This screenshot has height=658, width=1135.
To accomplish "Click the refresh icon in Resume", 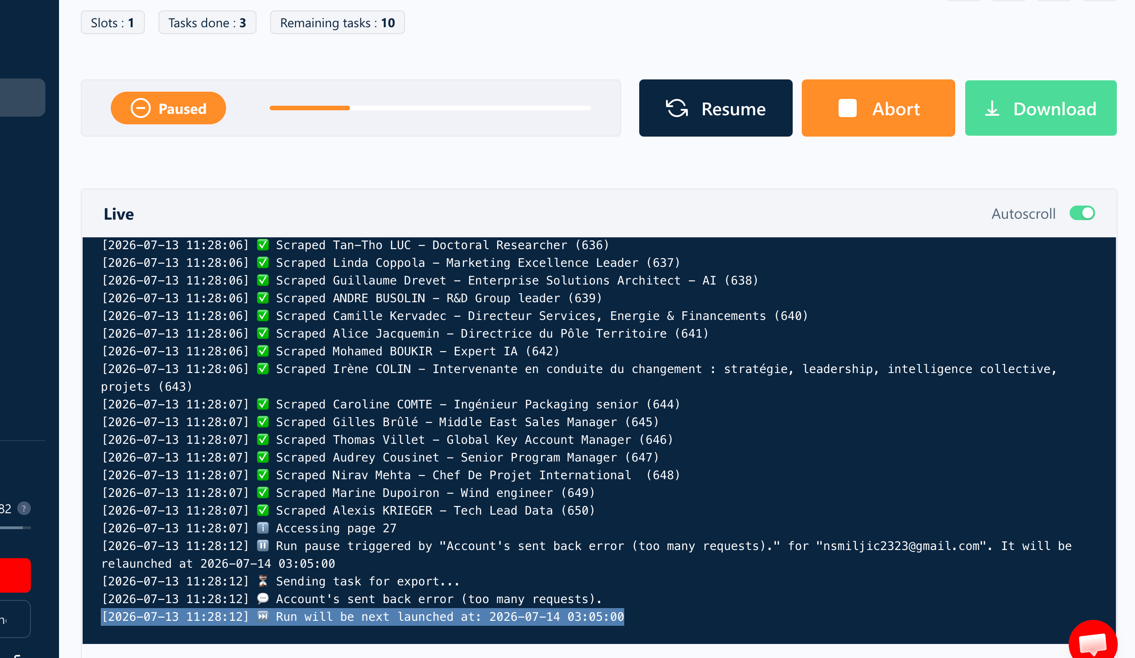I will click(677, 108).
